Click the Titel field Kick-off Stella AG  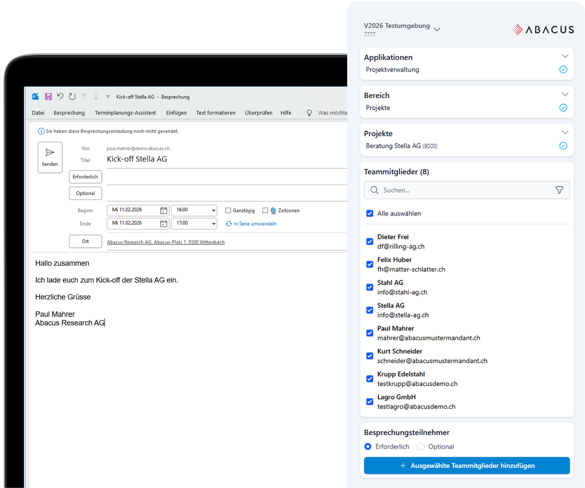[227, 159]
